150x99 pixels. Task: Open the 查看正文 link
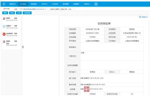click(145, 17)
